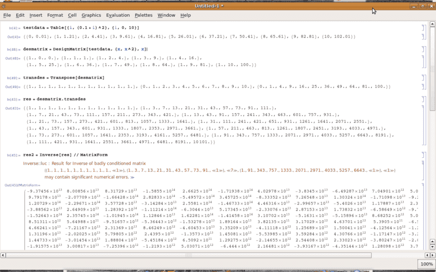This screenshot has height=272, width=436.
Task: Place cursor in res2 = Inverse[res] // MatrixForm line
Action: click(65, 155)
